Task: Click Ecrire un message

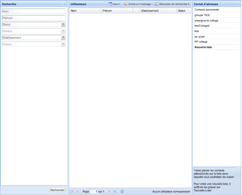Action: click(x=138, y=4)
